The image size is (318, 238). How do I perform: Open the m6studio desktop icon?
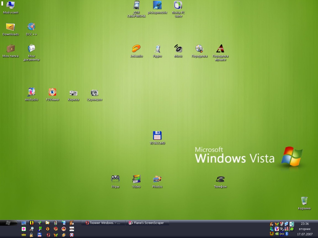[x=31, y=92]
